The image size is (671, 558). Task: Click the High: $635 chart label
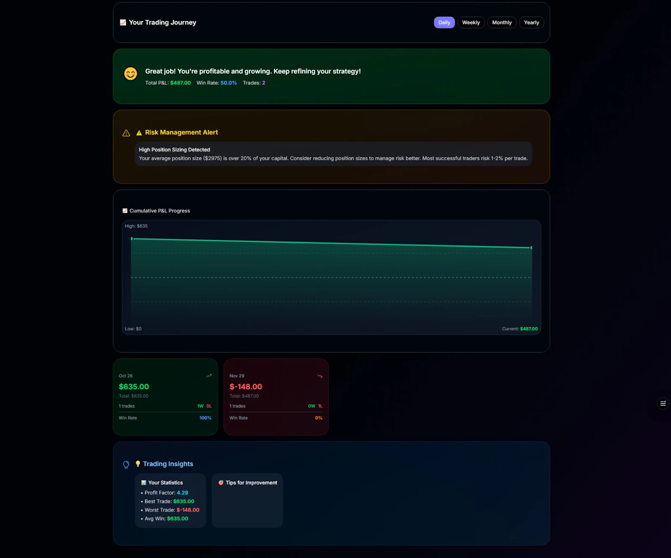(136, 226)
